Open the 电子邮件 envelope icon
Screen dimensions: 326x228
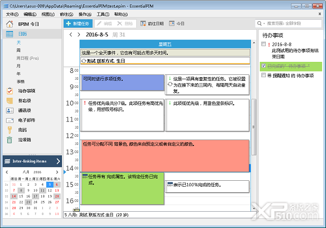[10, 120]
